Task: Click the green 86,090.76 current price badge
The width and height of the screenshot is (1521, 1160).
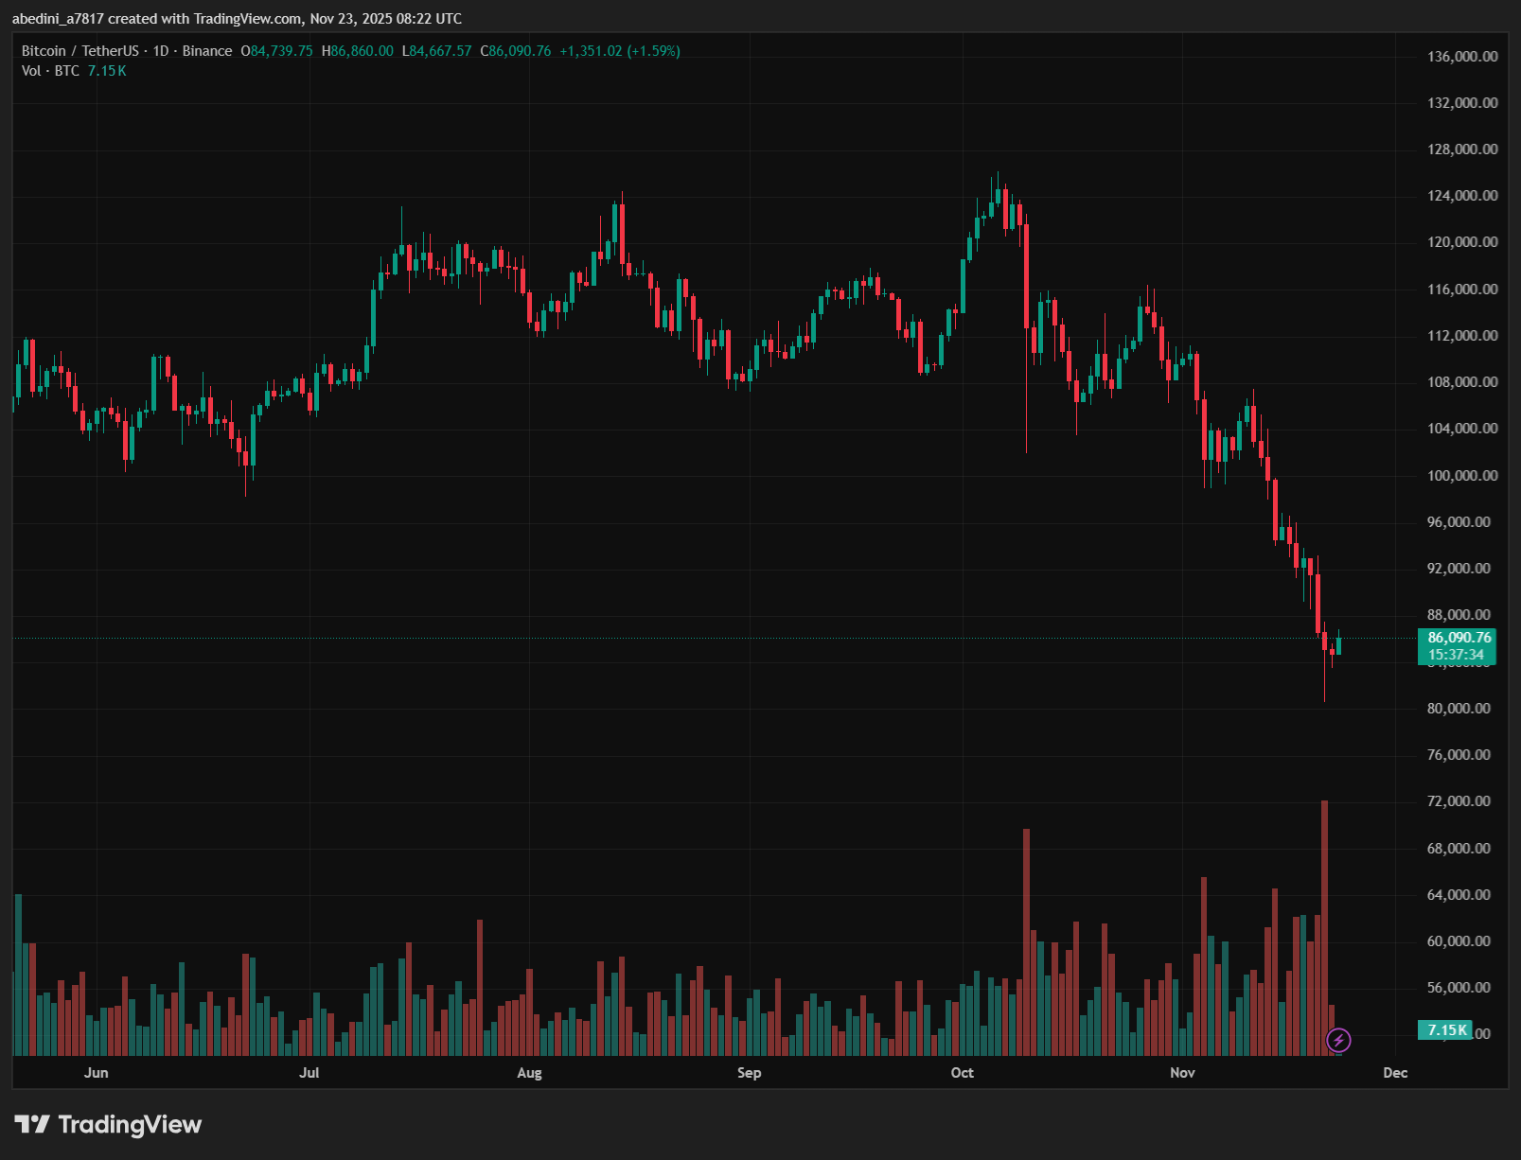Action: (1457, 645)
